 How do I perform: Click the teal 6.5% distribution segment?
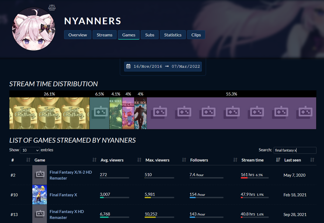tap(99, 113)
